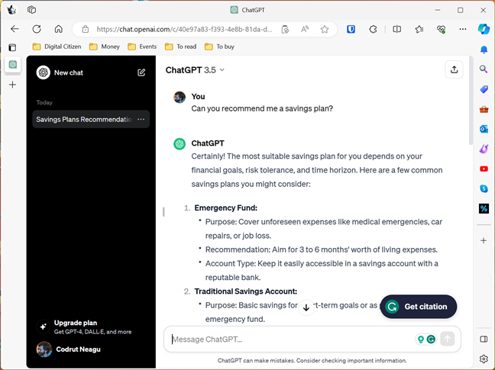Click the ChatGPT disclaimer text
The height and width of the screenshot is (370, 495).
pyautogui.click(x=312, y=361)
